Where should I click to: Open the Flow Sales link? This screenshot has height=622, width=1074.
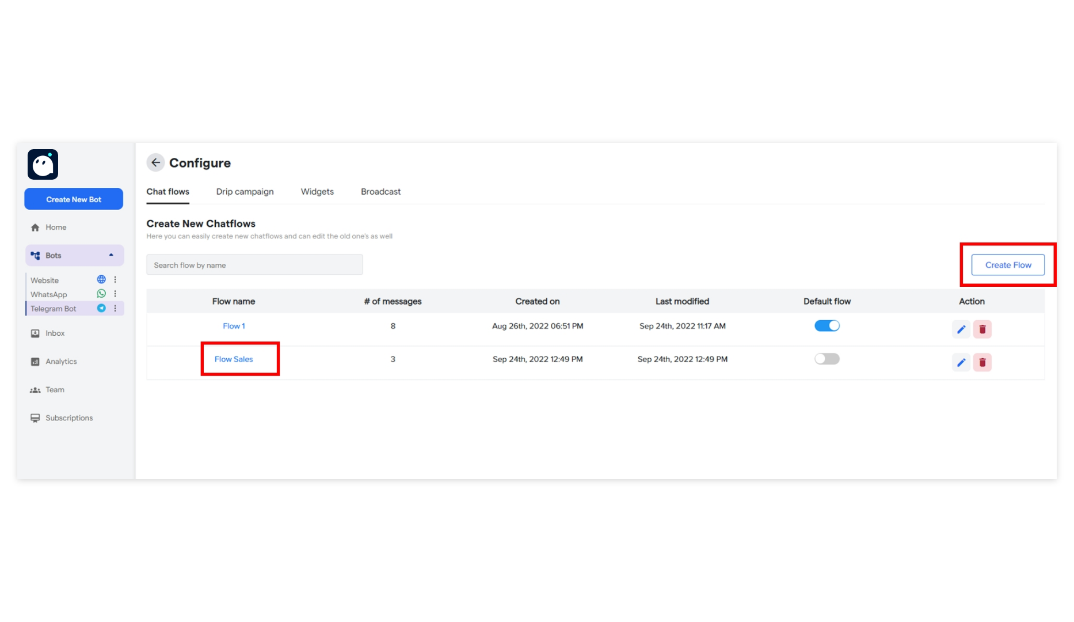[x=234, y=359]
